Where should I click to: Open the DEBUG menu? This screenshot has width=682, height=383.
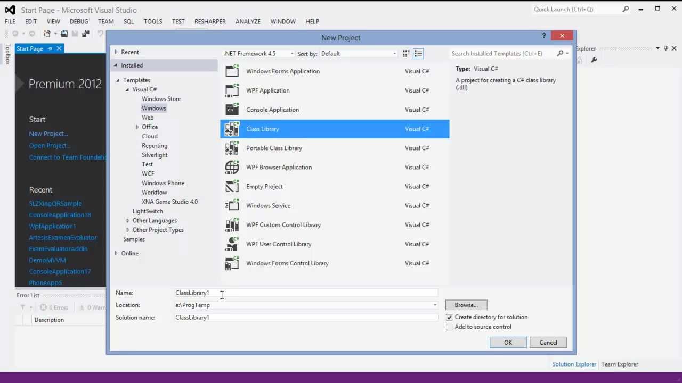click(x=79, y=21)
